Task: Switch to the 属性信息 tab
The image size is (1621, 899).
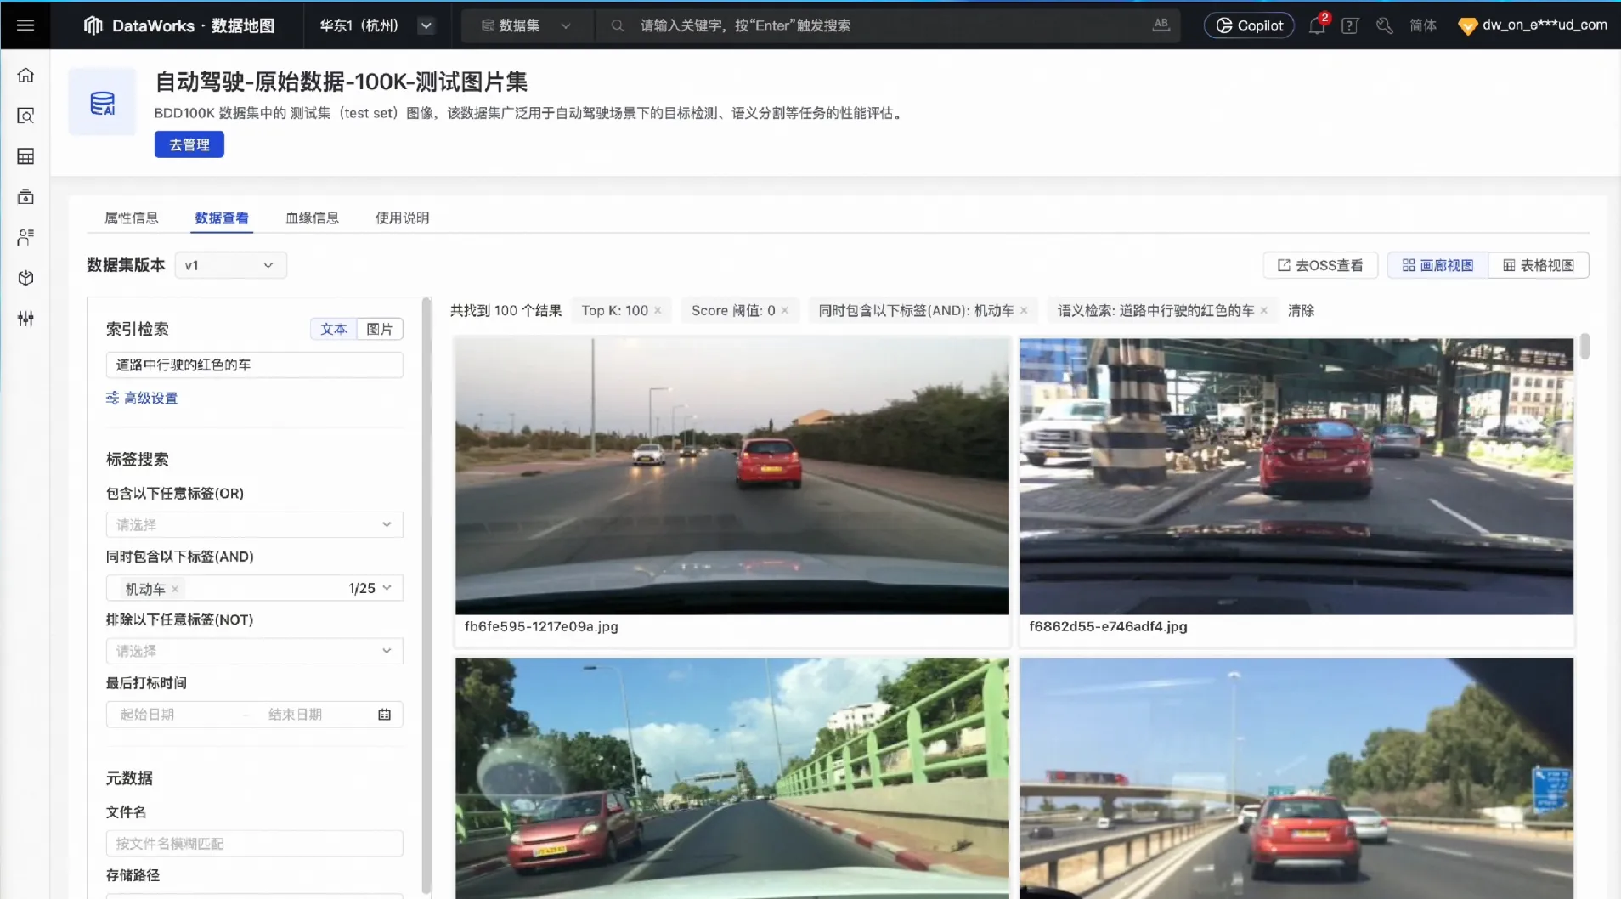Action: 132,218
